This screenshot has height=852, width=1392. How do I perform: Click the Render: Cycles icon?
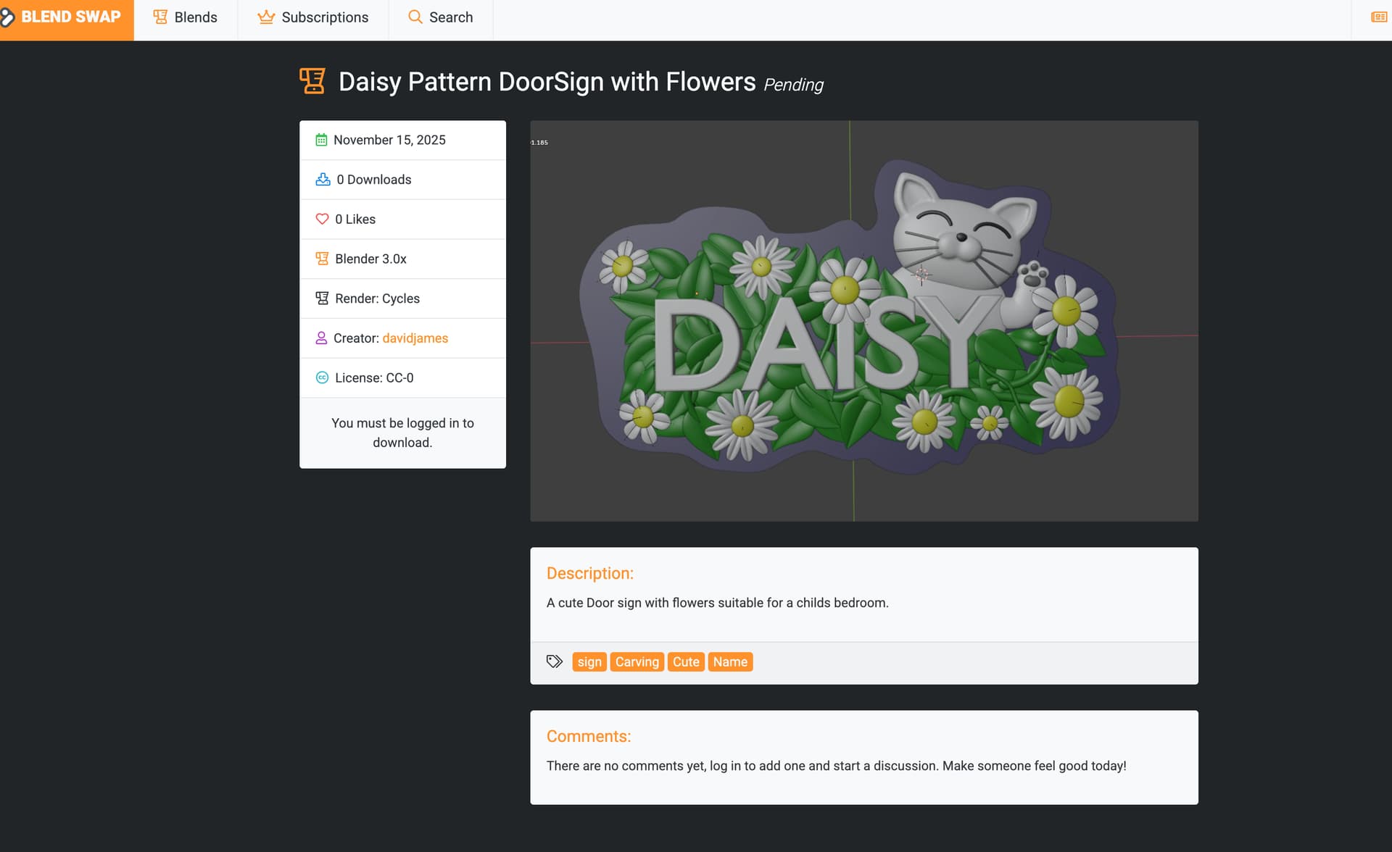322,298
